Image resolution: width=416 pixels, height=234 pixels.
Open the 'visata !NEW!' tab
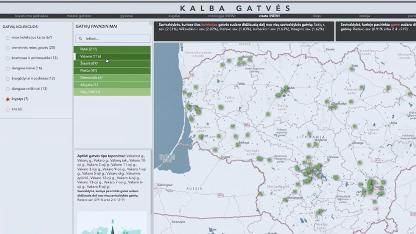269,16
